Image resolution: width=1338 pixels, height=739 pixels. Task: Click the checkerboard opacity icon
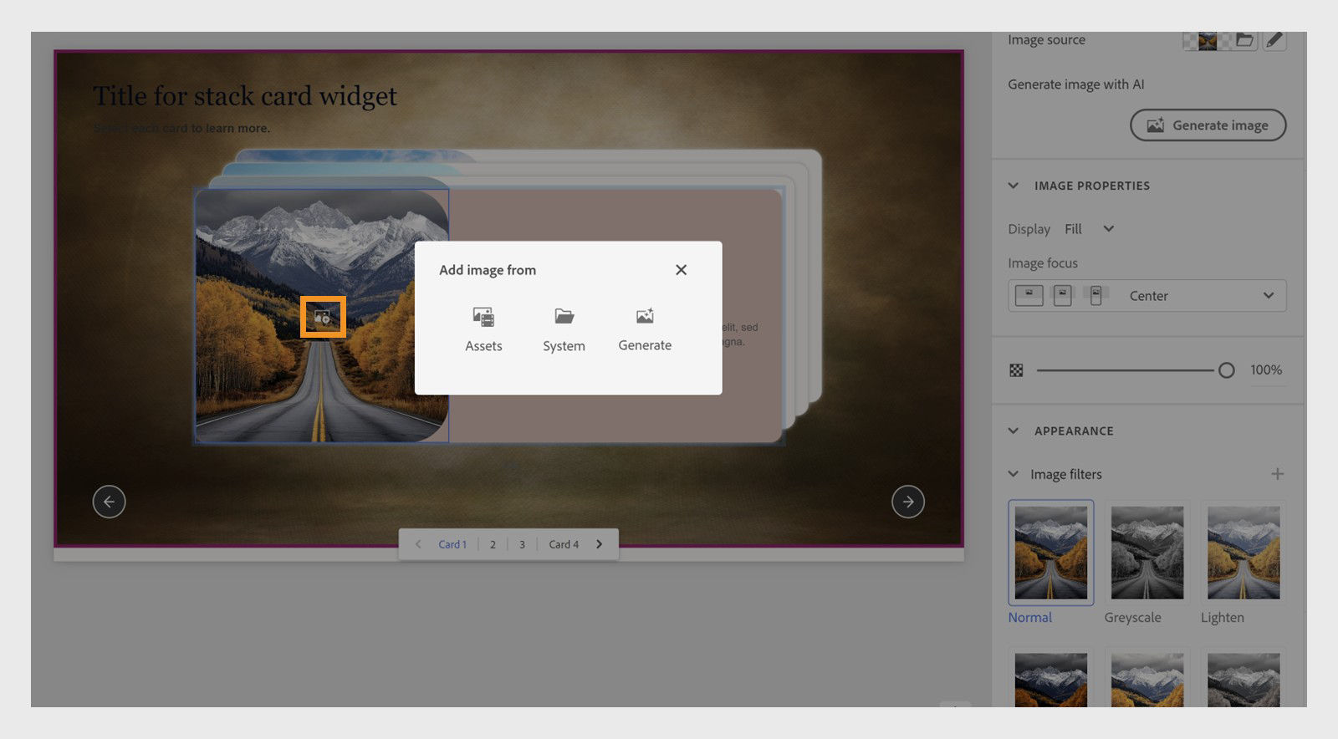1016,370
